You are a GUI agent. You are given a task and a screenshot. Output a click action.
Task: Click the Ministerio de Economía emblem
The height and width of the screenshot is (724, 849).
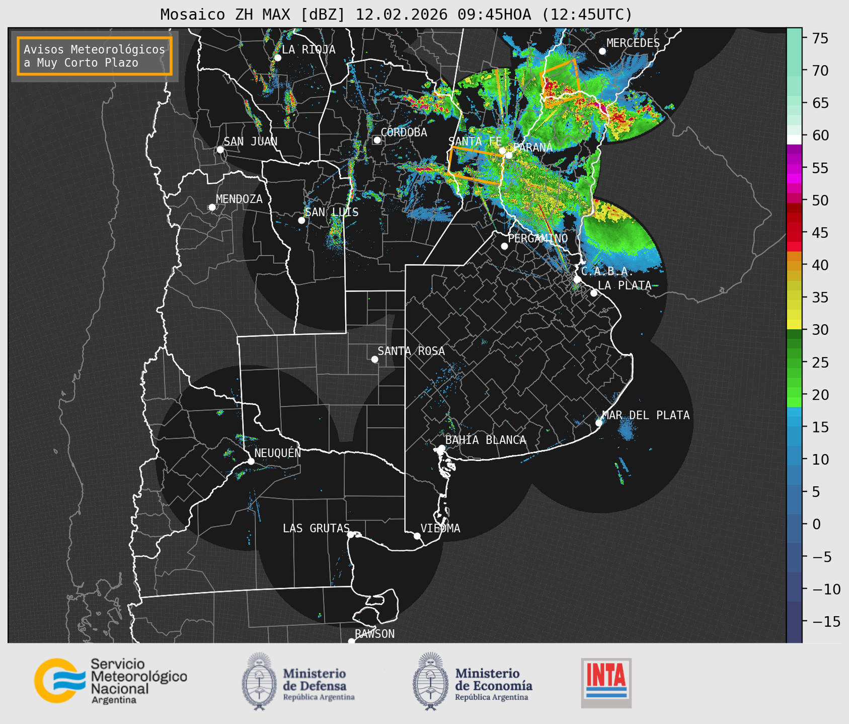[430, 681]
